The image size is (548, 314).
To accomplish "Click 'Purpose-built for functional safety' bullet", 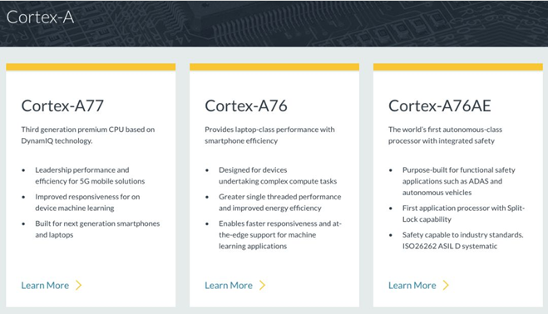I will [459, 181].
